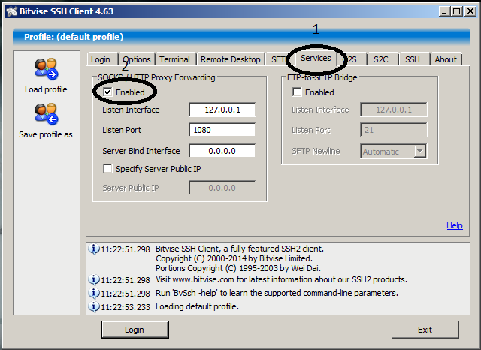This screenshot has height=350, width=481.
Task: Select the Terminal tab
Action: coord(174,59)
